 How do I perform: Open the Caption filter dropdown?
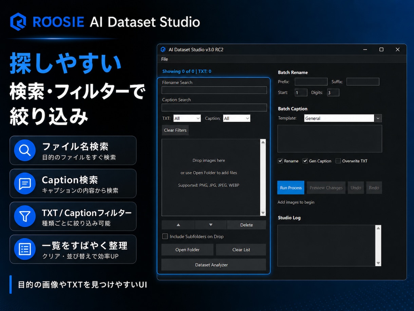pos(237,118)
